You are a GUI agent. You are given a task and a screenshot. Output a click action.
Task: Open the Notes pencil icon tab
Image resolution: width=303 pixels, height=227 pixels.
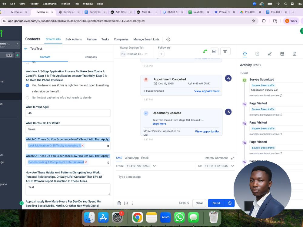coord(270,54)
